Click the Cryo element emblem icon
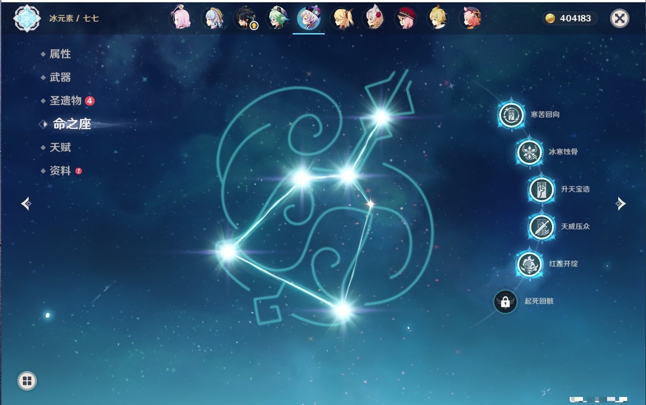This screenshot has width=646, height=405. [x=27, y=18]
